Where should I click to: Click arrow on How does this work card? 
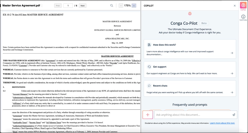click(x=232, y=53)
